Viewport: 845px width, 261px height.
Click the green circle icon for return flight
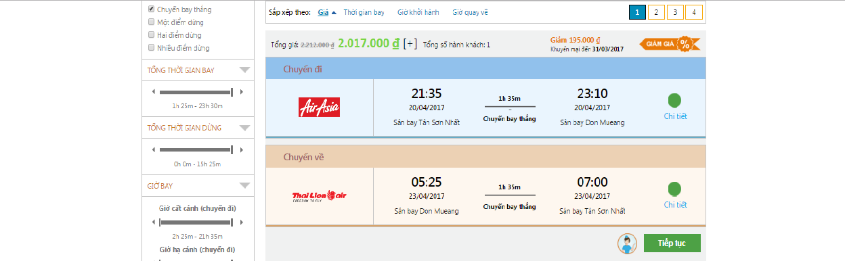pyautogui.click(x=675, y=189)
